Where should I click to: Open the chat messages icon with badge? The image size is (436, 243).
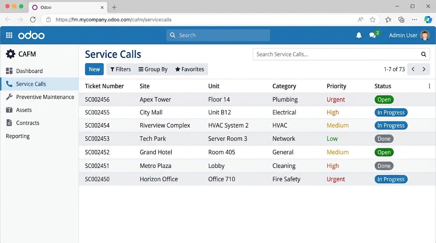[x=373, y=35]
